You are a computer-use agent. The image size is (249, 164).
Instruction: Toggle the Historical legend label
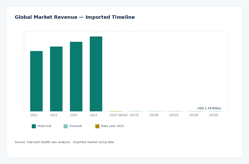pos(44,126)
